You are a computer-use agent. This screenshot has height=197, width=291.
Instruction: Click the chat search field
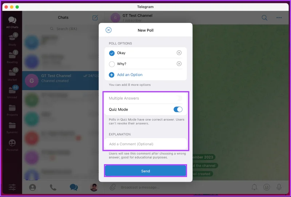[63, 29]
